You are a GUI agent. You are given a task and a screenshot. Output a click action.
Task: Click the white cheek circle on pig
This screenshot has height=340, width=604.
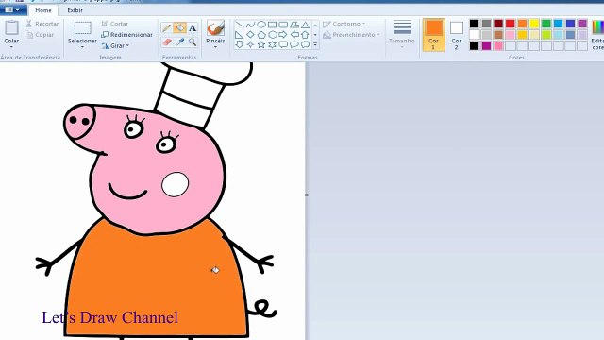176,184
